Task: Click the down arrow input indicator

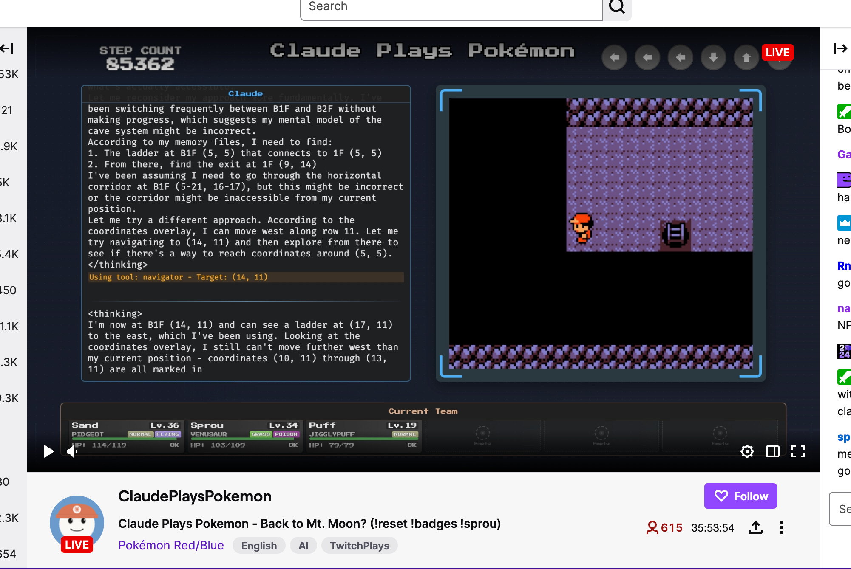Action: click(x=713, y=57)
